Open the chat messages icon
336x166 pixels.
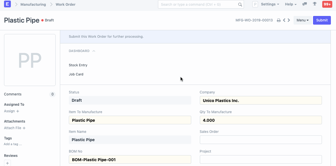[304, 4]
